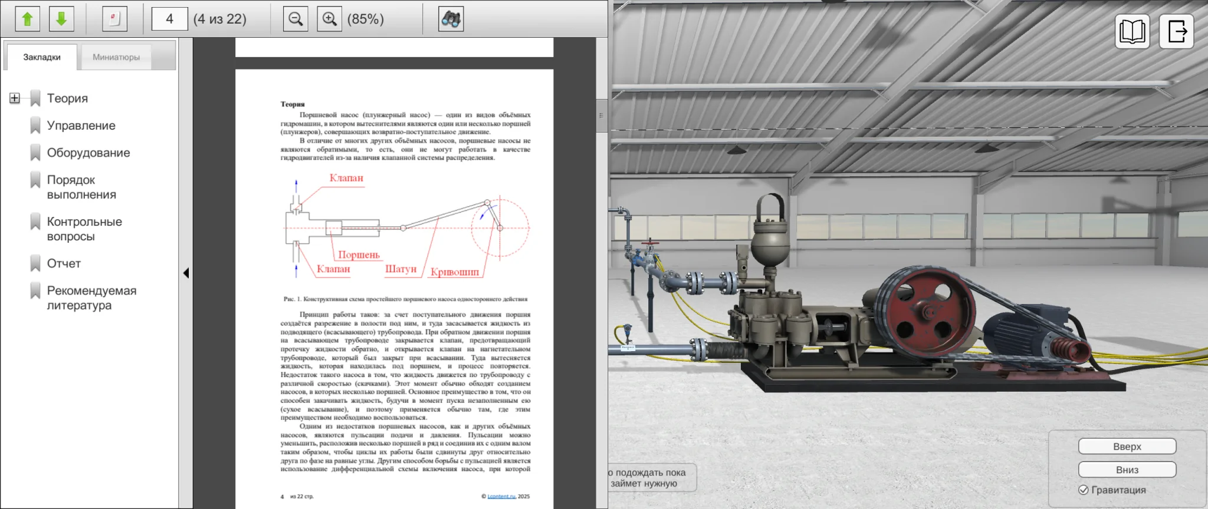Image resolution: width=1208 pixels, height=509 pixels.
Task: Open the Контрольные вопросы bookmark
Action: 84,229
